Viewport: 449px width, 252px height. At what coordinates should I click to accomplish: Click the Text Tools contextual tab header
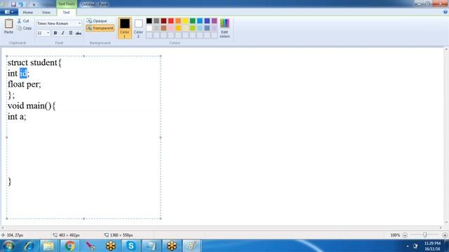click(x=67, y=4)
